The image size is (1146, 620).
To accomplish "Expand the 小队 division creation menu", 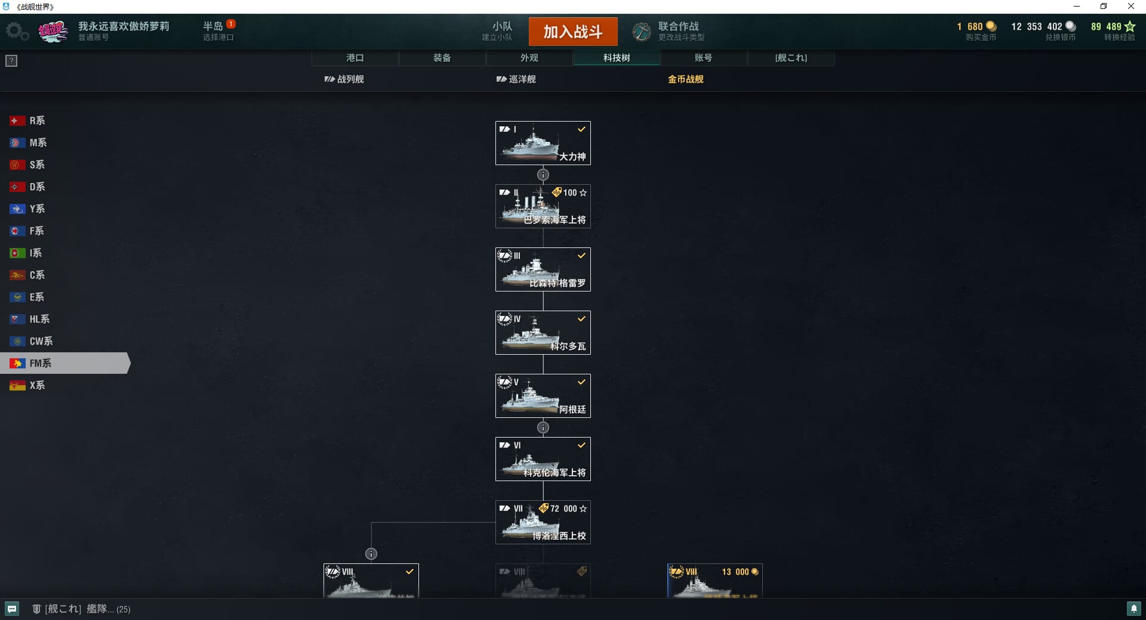I will click(x=497, y=31).
